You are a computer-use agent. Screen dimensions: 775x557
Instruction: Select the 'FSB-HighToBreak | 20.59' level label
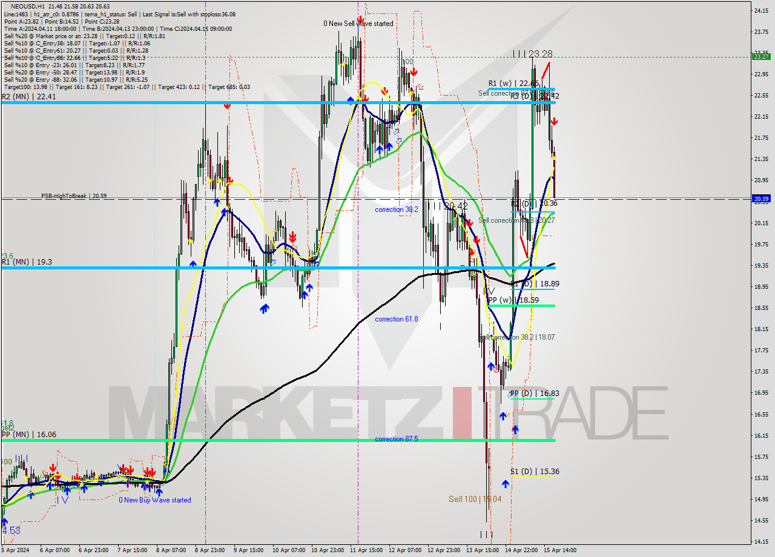click(74, 196)
